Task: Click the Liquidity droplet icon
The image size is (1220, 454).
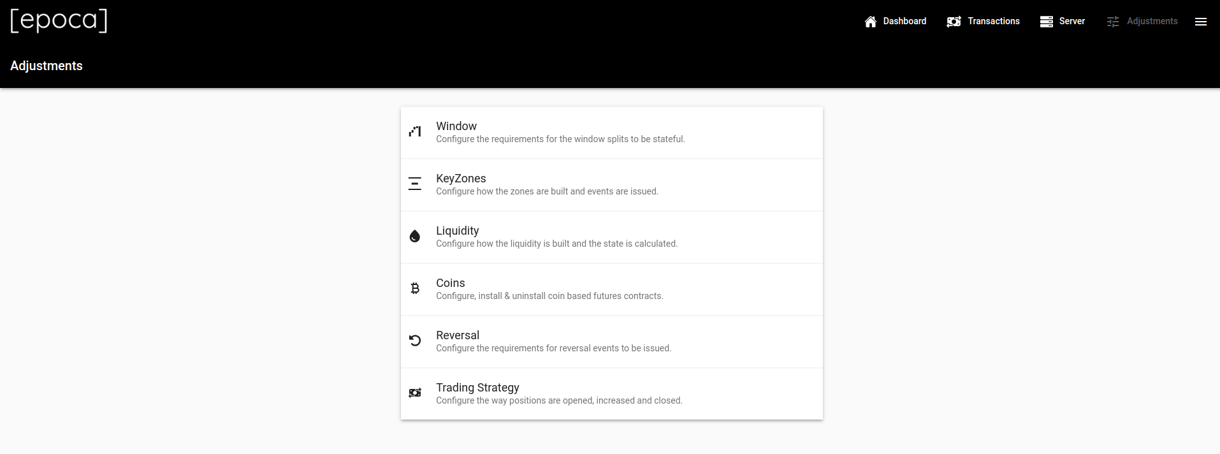Action: click(x=415, y=237)
